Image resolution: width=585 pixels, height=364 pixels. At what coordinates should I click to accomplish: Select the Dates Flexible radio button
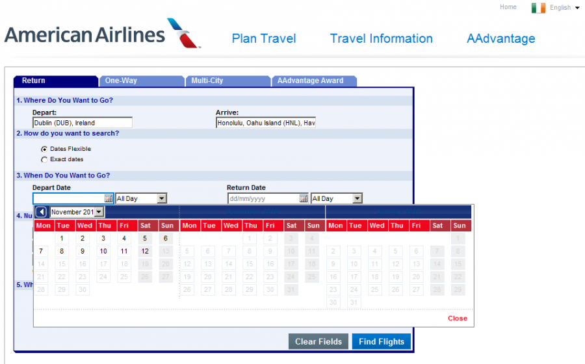44,149
